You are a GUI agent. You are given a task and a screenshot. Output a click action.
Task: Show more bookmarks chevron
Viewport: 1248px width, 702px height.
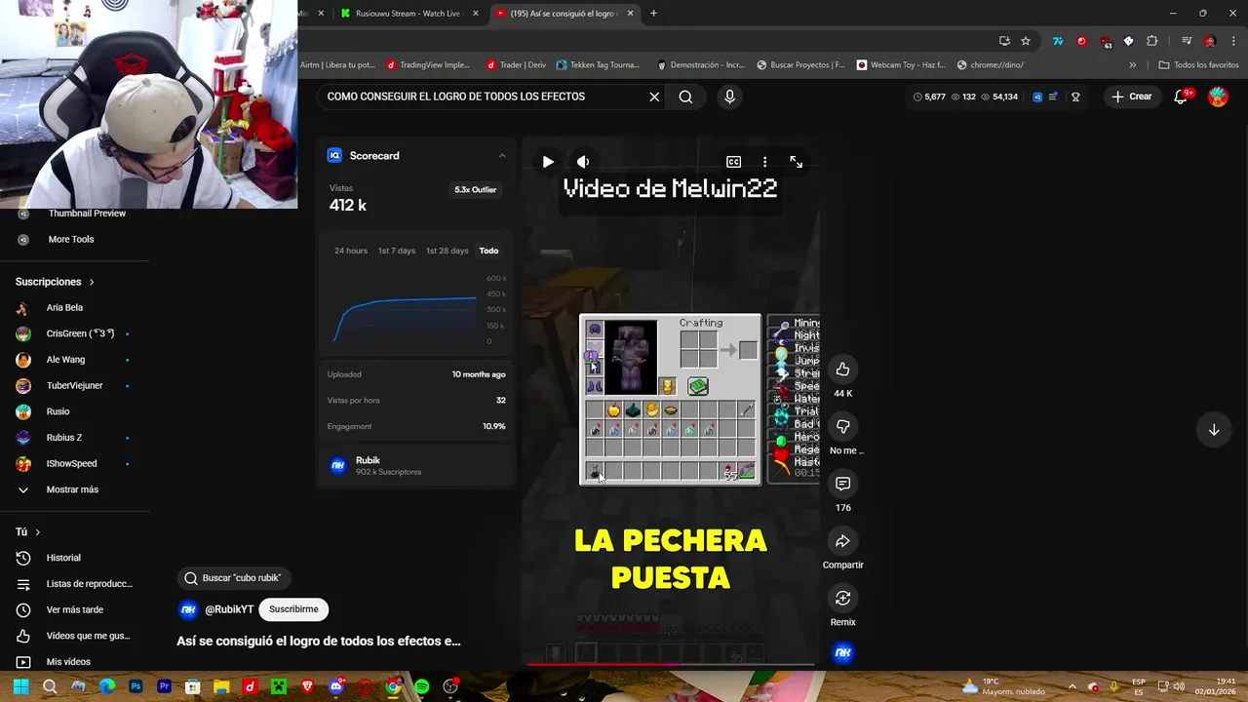click(1132, 65)
